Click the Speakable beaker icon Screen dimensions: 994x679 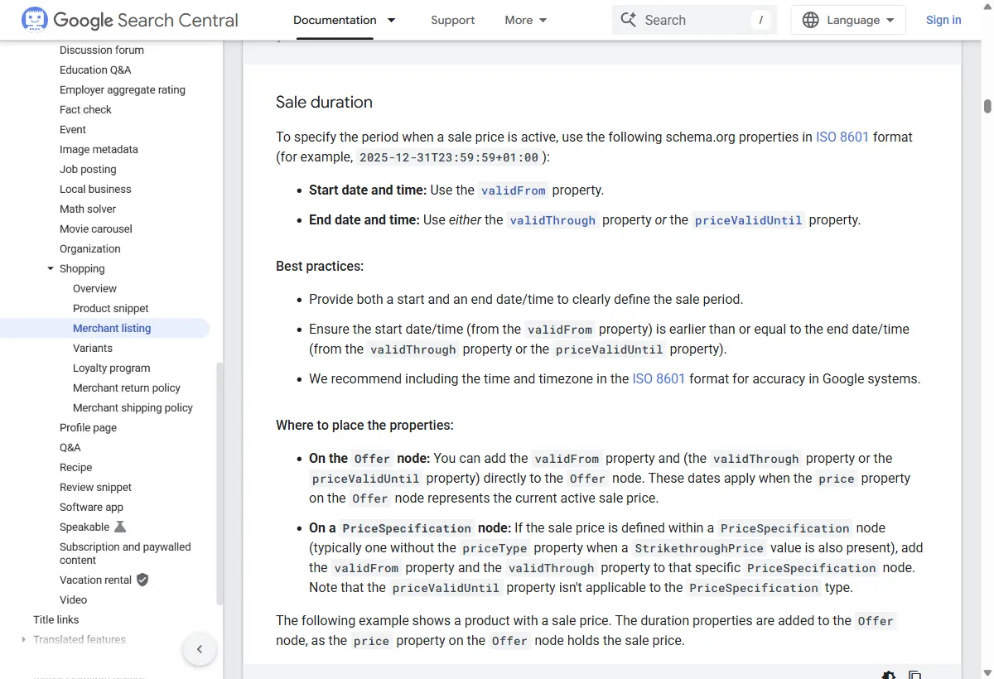120,527
